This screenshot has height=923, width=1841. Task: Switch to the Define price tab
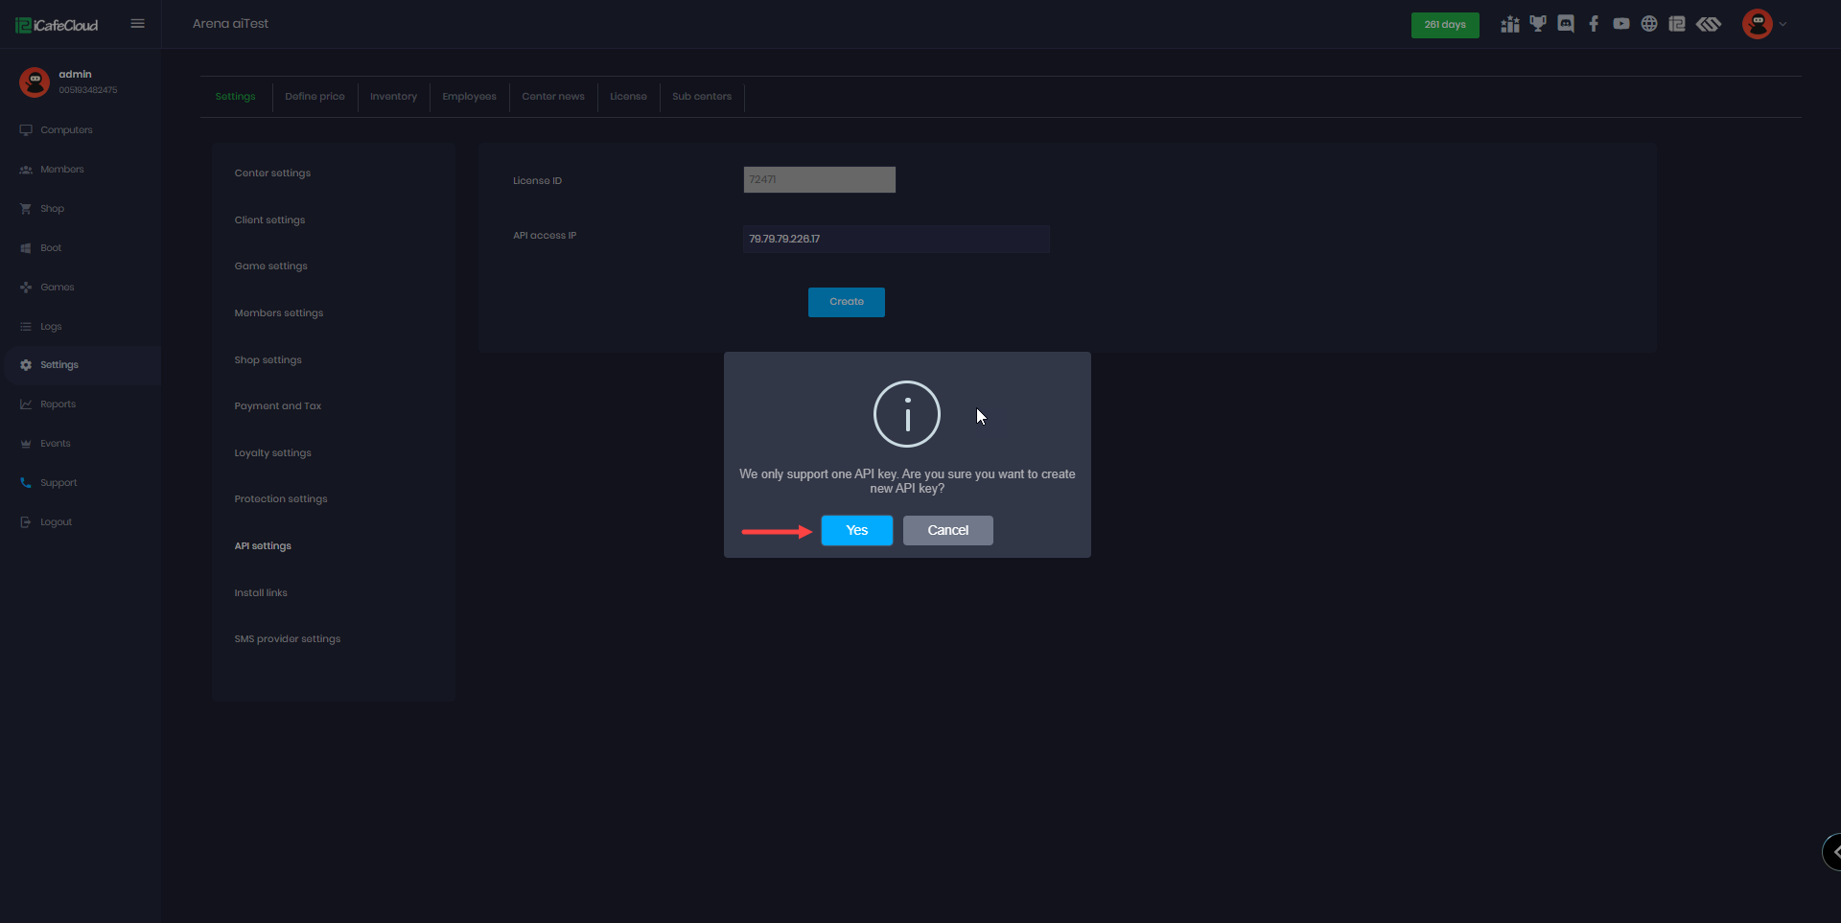[315, 97]
